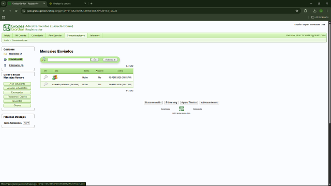This screenshot has width=331, height=186.
Task: Select the Comunicaciones tab
Action: click(76, 36)
